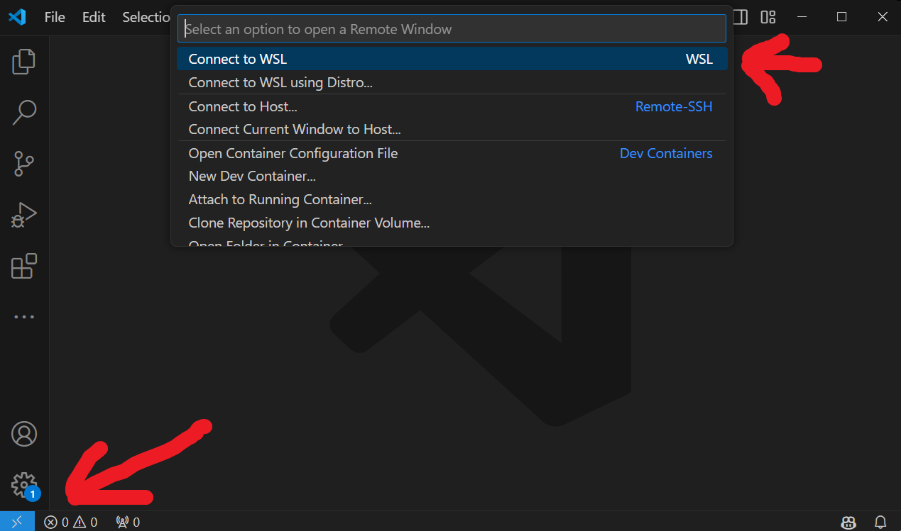The height and width of the screenshot is (531, 901).
Task: Open the Manage gear settings icon
Action: pos(23,485)
